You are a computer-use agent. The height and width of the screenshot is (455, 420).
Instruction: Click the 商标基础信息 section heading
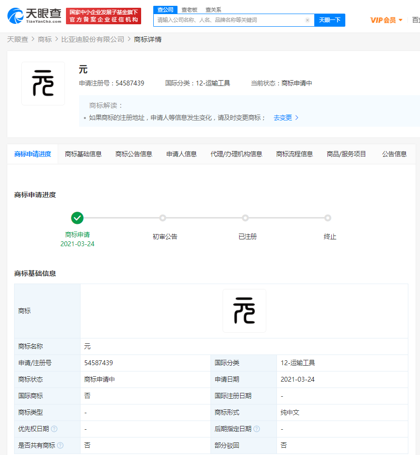35,273
